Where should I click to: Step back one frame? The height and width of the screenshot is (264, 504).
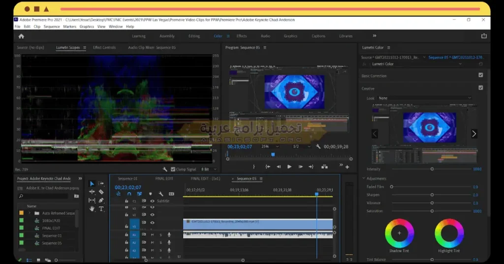point(279,166)
